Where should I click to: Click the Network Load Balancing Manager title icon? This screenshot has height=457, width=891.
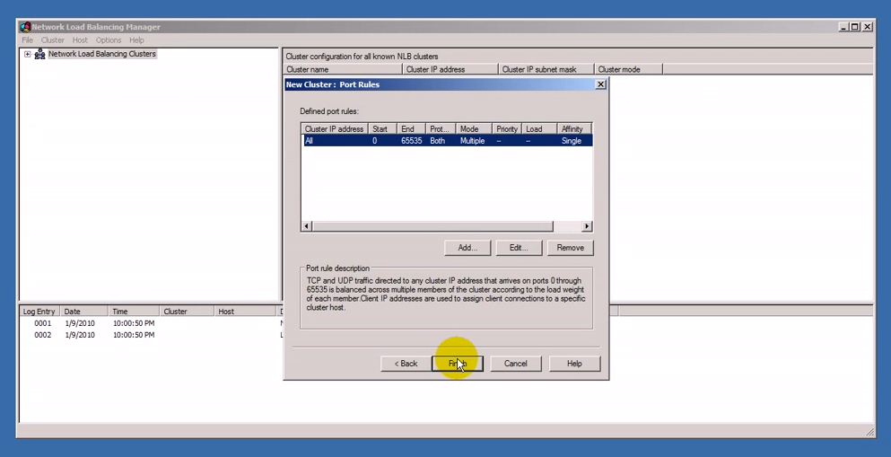coord(25,27)
